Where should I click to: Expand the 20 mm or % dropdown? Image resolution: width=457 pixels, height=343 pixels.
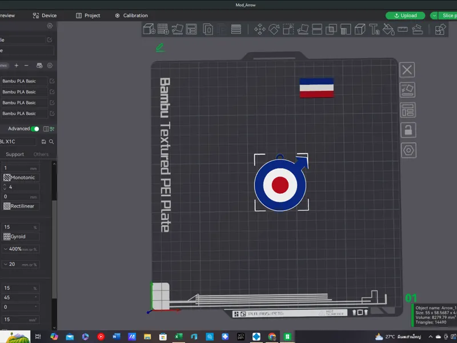pyautogui.click(x=6, y=264)
